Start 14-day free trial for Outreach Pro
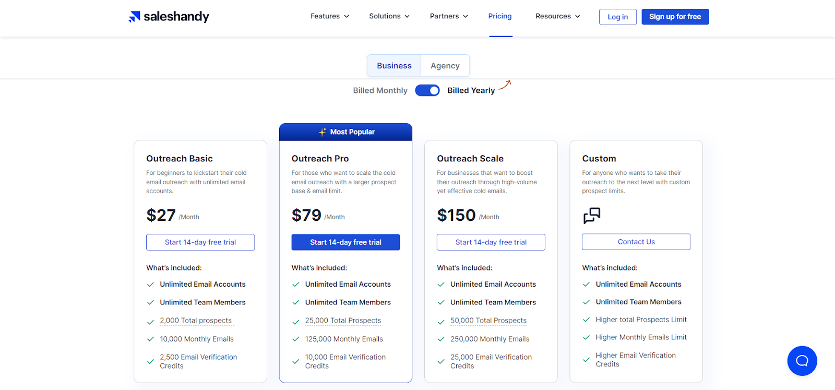 (x=345, y=242)
